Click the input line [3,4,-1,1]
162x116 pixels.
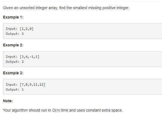[22, 57]
